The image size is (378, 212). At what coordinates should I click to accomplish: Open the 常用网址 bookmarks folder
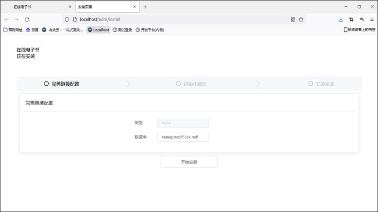pyautogui.click(x=13, y=30)
